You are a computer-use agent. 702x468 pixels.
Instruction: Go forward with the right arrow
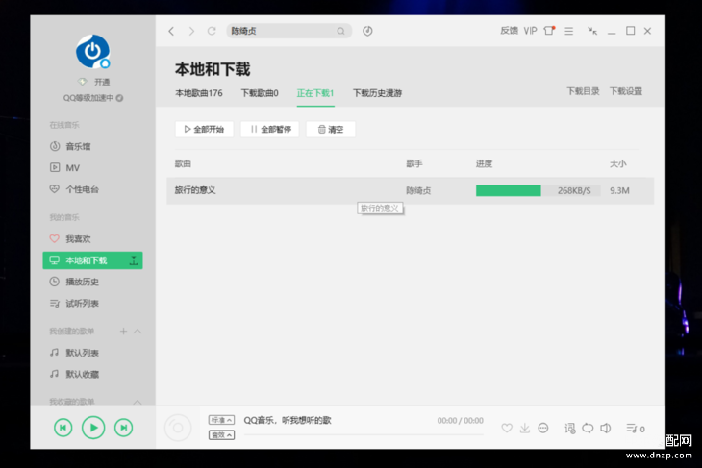coord(191,31)
